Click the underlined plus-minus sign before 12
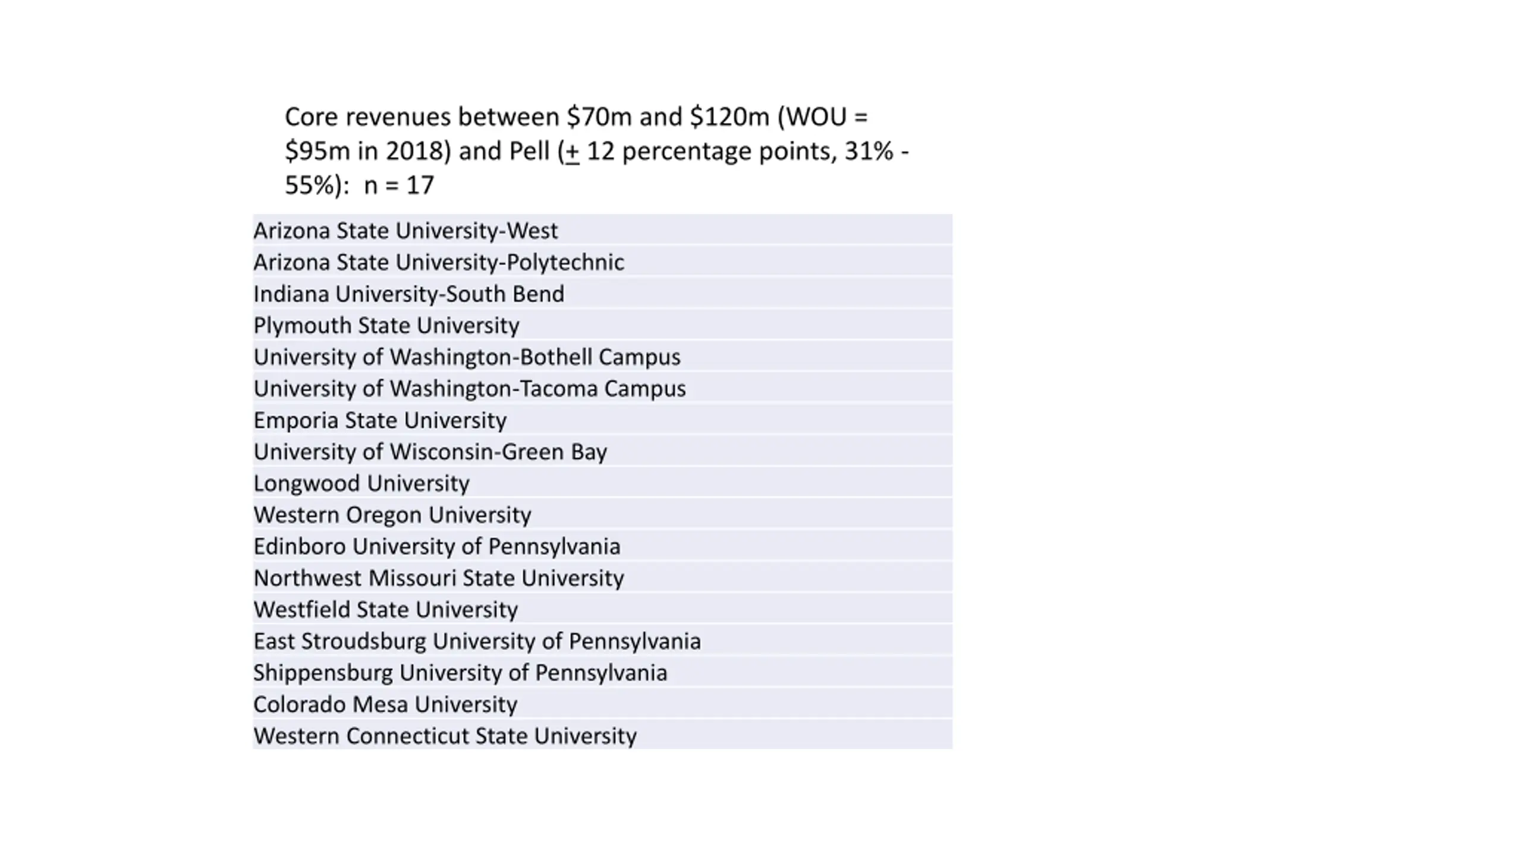This screenshot has height=856, width=1522. point(572,152)
